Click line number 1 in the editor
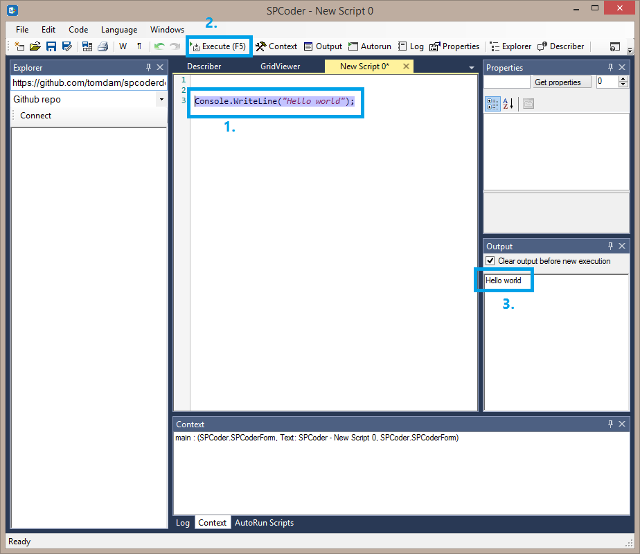 184,80
